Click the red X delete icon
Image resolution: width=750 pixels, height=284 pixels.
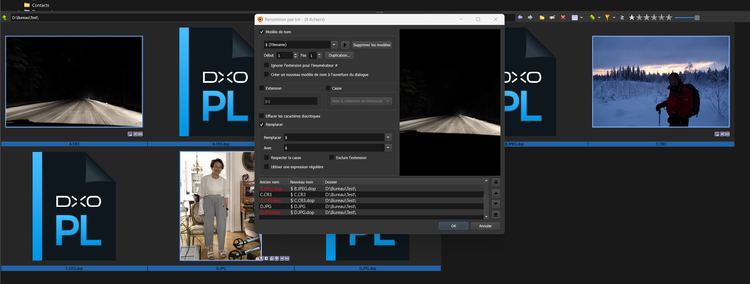click(563, 18)
